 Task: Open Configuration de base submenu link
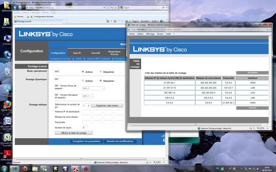tap(60, 59)
